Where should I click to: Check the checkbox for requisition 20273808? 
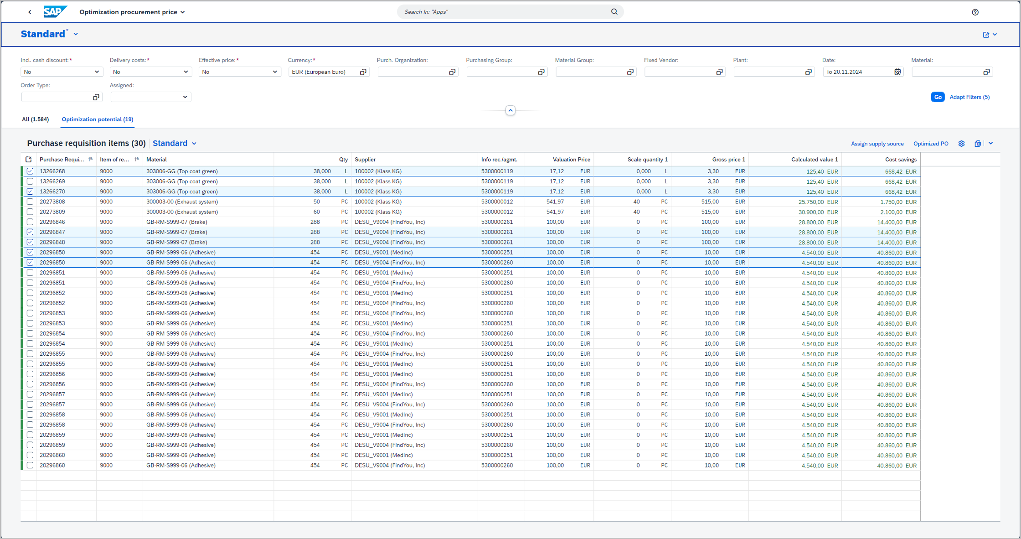30,202
